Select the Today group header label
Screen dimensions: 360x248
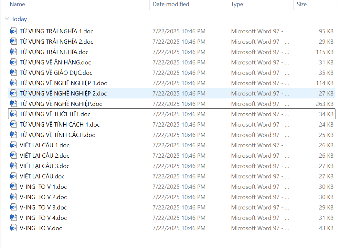(19, 19)
